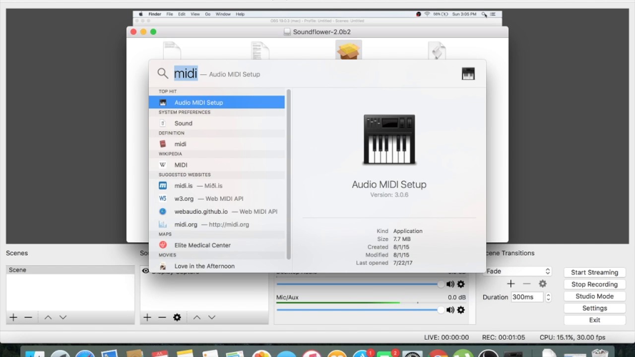Click the small piano icon in Spotlight bar
Image resolution: width=635 pixels, height=357 pixels.
[468, 74]
